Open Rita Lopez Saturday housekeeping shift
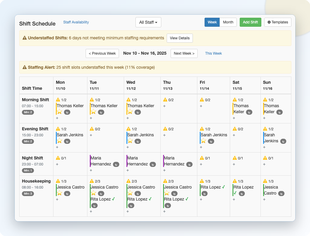This screenshot has height=236, width=310. click(243, 187)
